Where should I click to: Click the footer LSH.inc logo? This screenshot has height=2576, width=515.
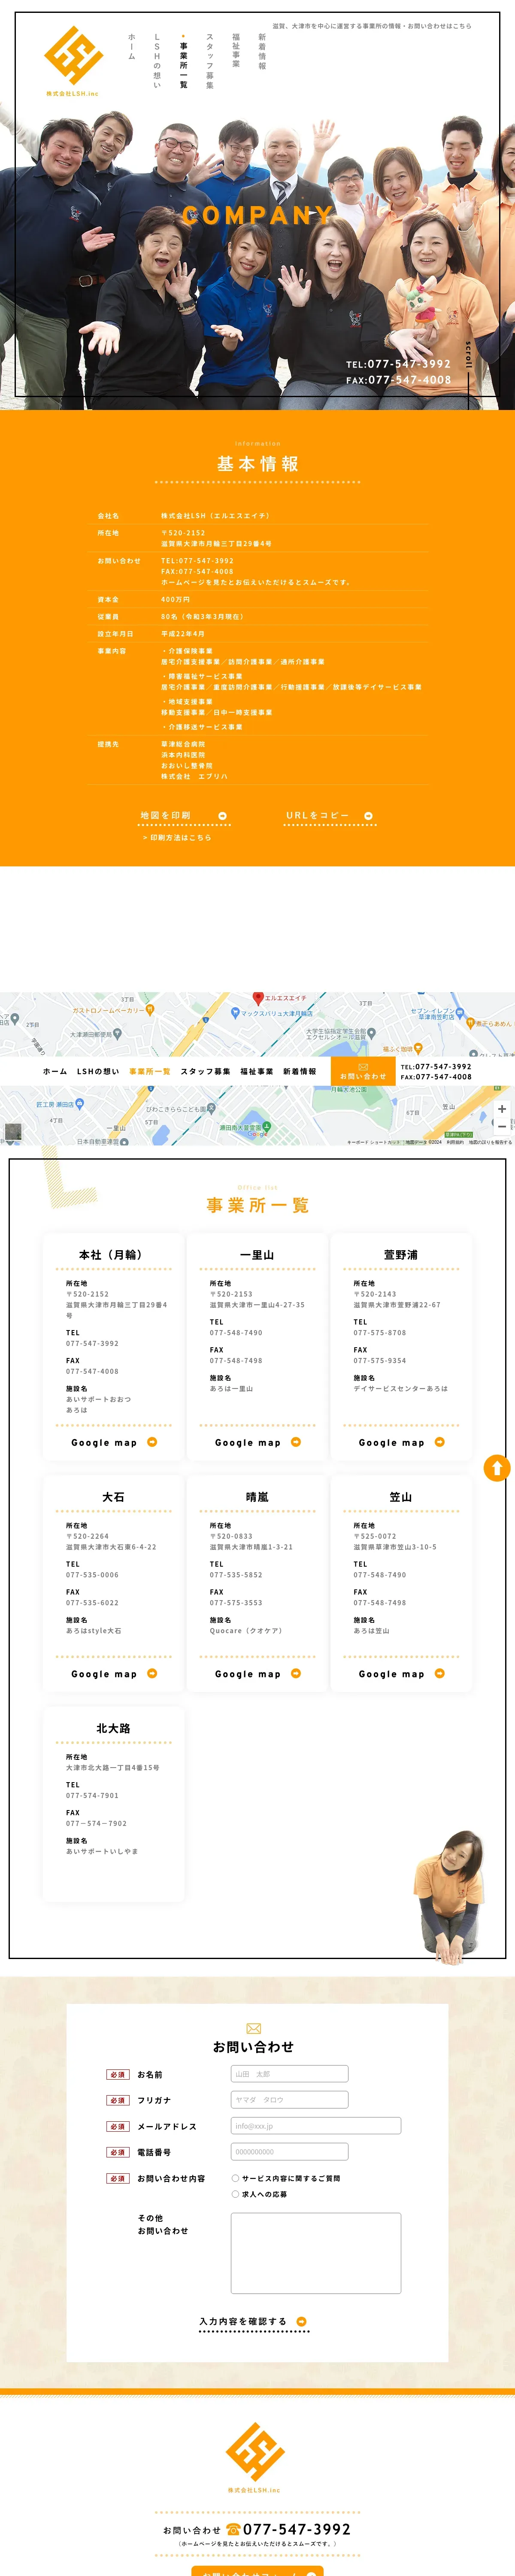(x=254, y=2457)
